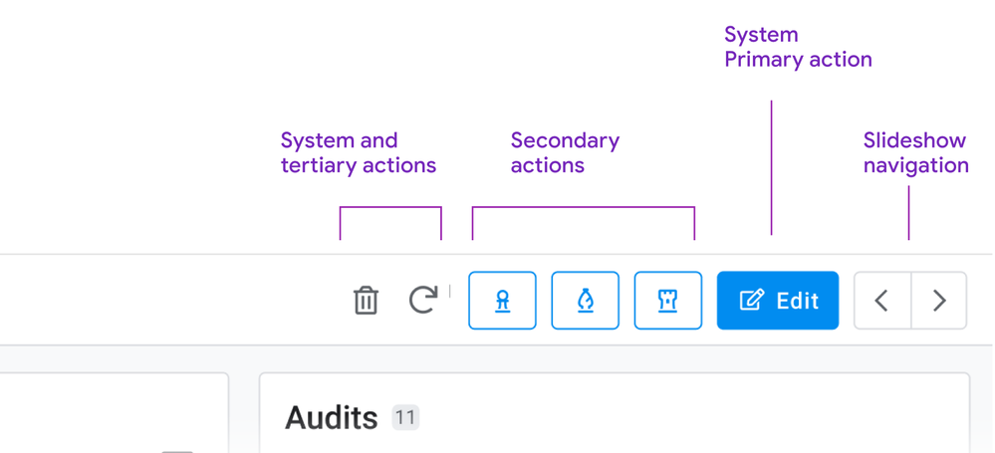
Task: Click the Audits section heading
Action: point(332,419)
